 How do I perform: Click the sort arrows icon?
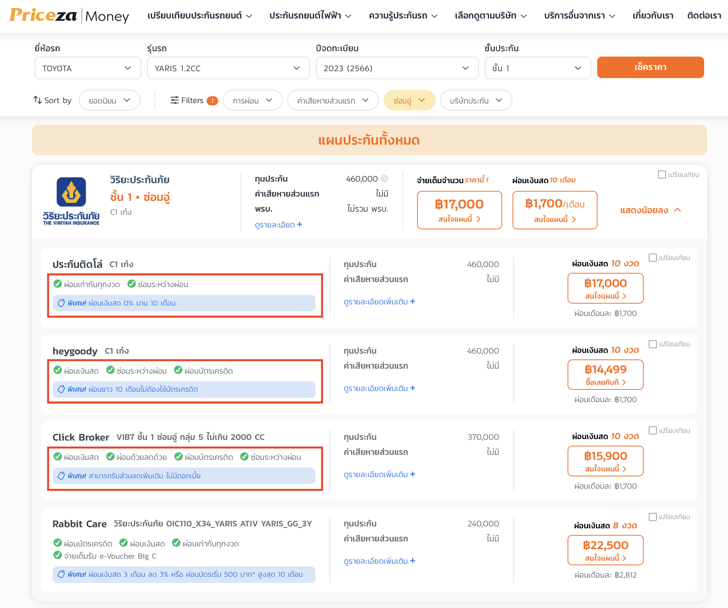tap(37, 100)
